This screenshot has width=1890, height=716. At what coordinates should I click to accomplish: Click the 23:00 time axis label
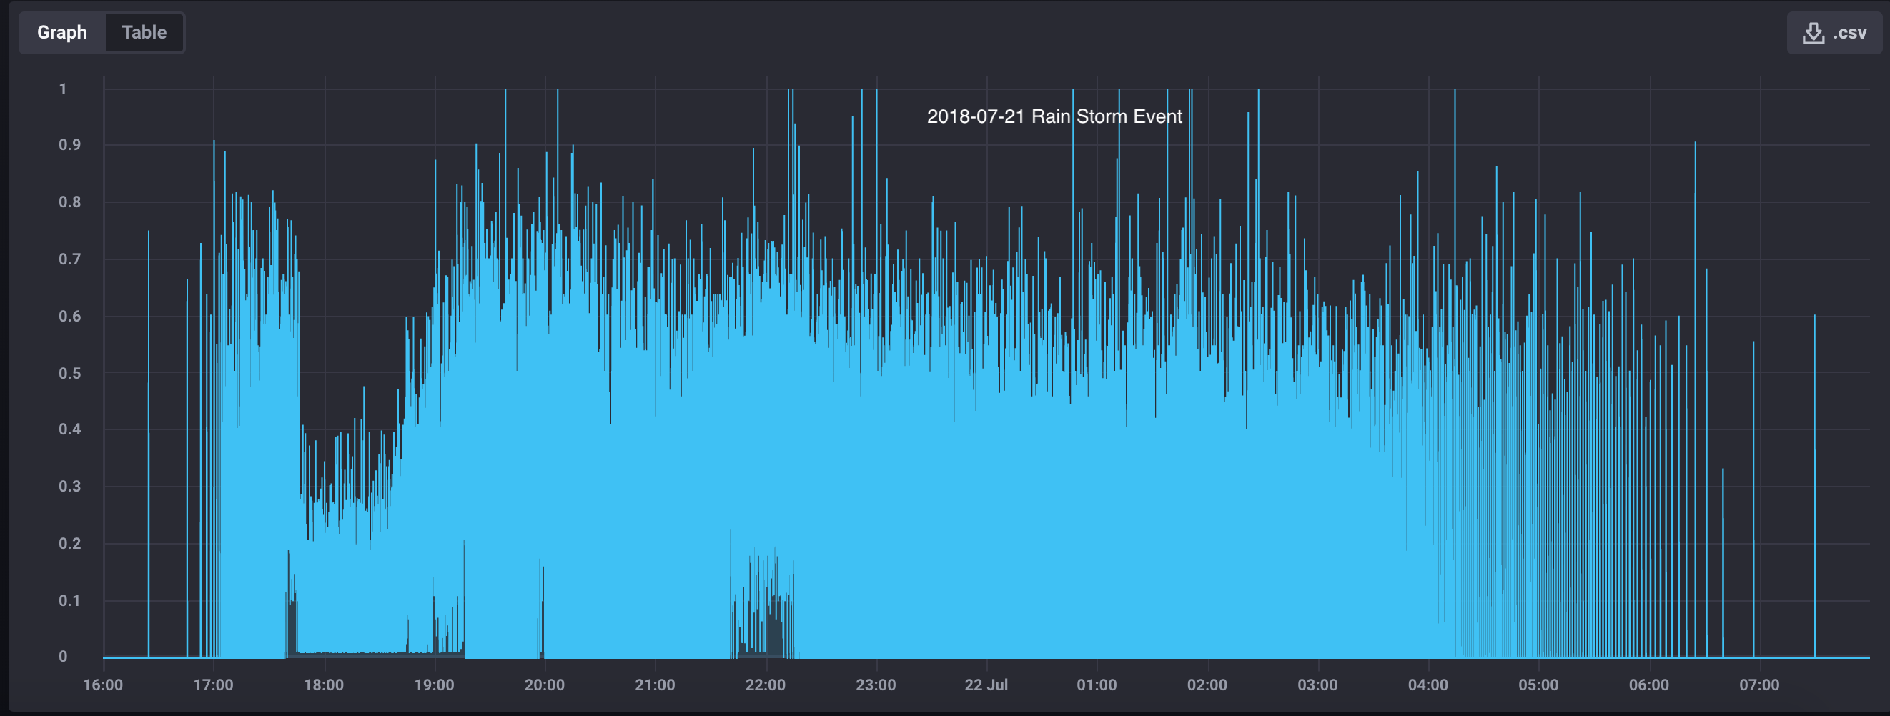(876, 685)
